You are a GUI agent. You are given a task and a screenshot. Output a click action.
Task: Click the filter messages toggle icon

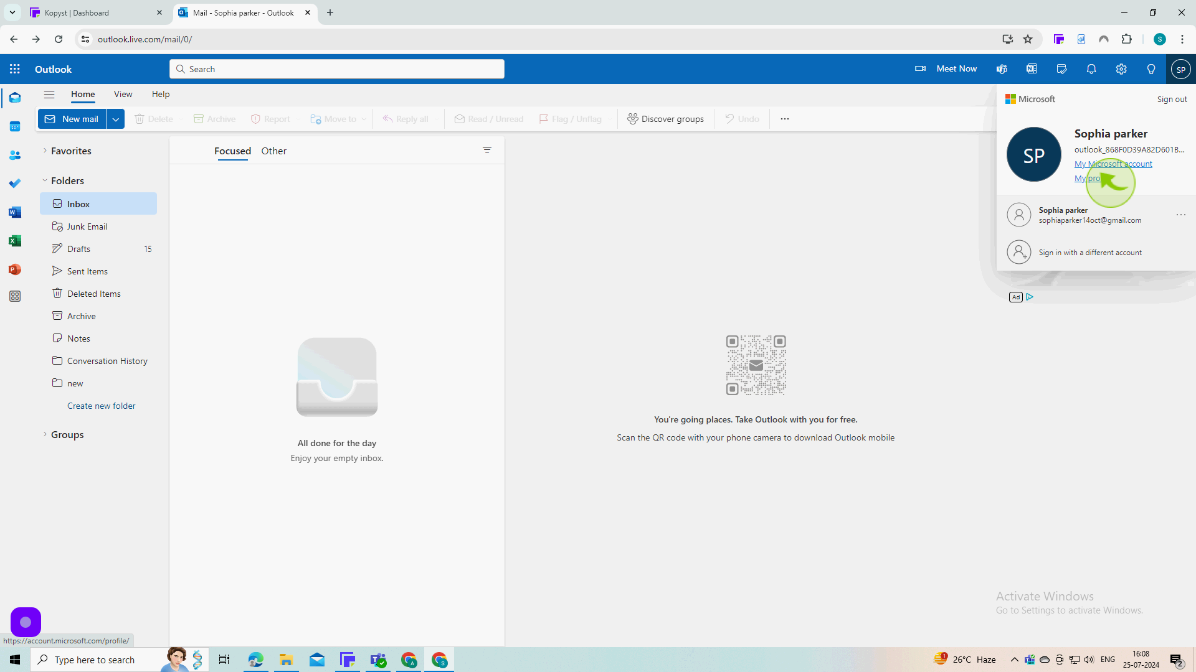coord(487,149)
